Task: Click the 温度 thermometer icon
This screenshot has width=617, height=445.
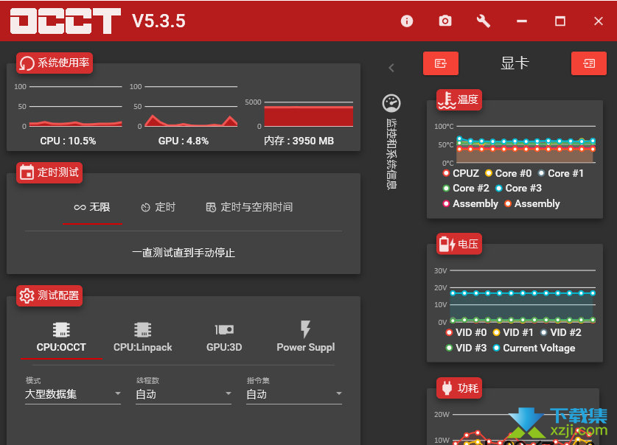Action: click(x=447, y=100)
